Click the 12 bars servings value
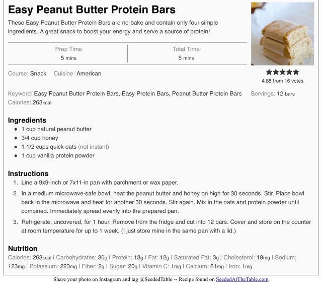The image size is (322, 289). [286, 93]
